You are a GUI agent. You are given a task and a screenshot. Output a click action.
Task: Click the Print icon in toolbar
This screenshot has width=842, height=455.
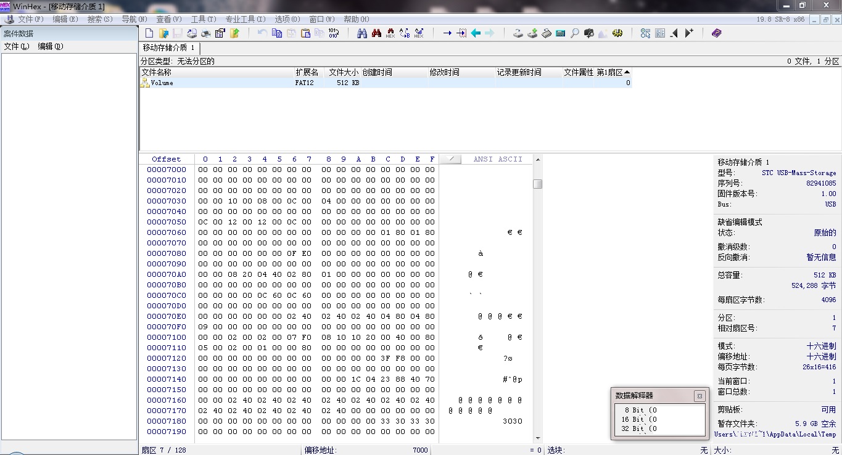[206, 33]
